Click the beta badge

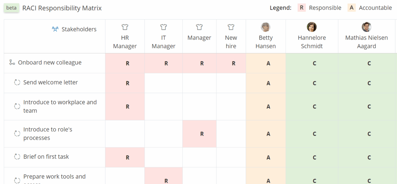11,8
